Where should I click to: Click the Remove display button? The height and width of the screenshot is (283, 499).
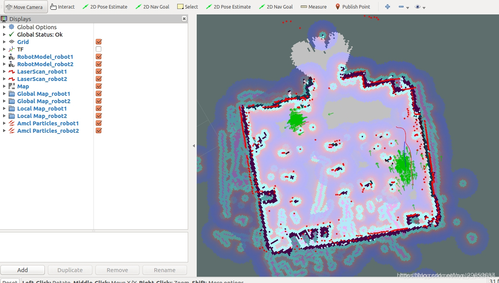[x=117, y=270]
